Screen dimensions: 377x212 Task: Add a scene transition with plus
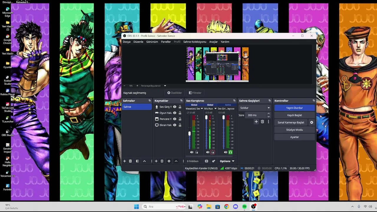pyautogui.click(x=256, y=122)
